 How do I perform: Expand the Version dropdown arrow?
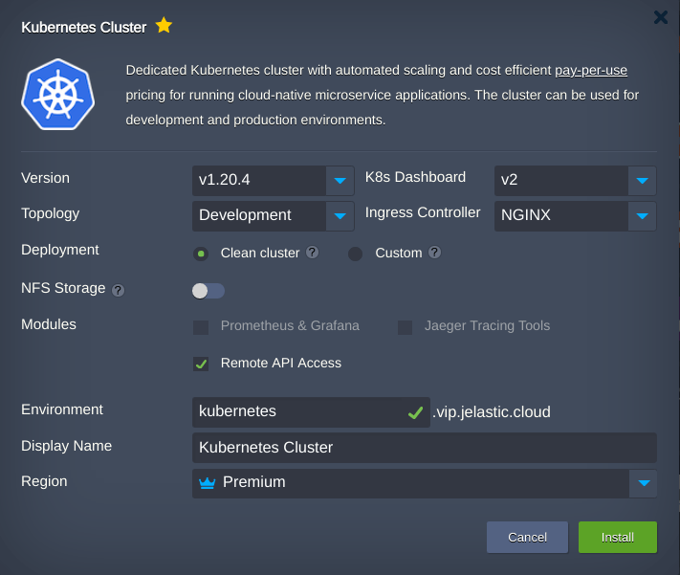pos(340,181)
